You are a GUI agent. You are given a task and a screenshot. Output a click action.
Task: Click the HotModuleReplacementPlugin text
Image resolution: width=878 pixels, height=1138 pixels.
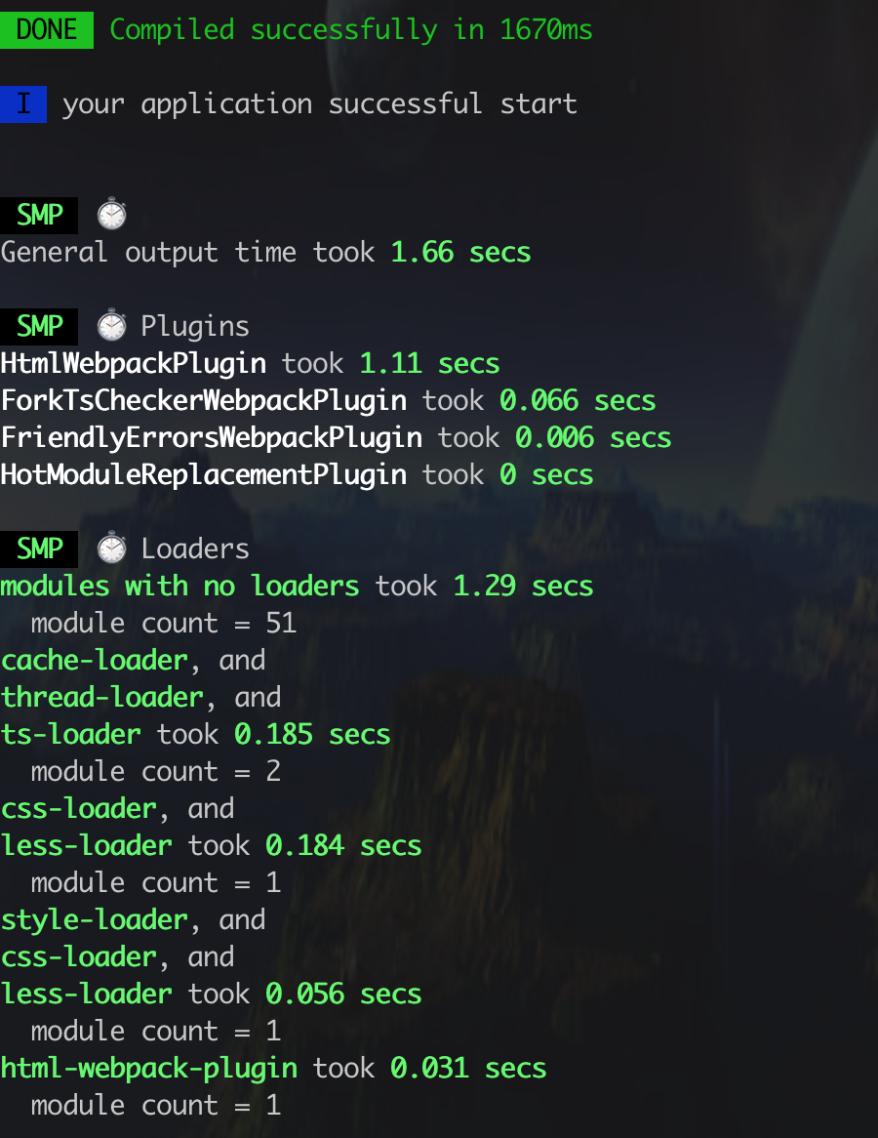pos(203,474)
